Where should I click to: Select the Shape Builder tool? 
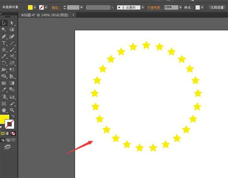[4, 76]
